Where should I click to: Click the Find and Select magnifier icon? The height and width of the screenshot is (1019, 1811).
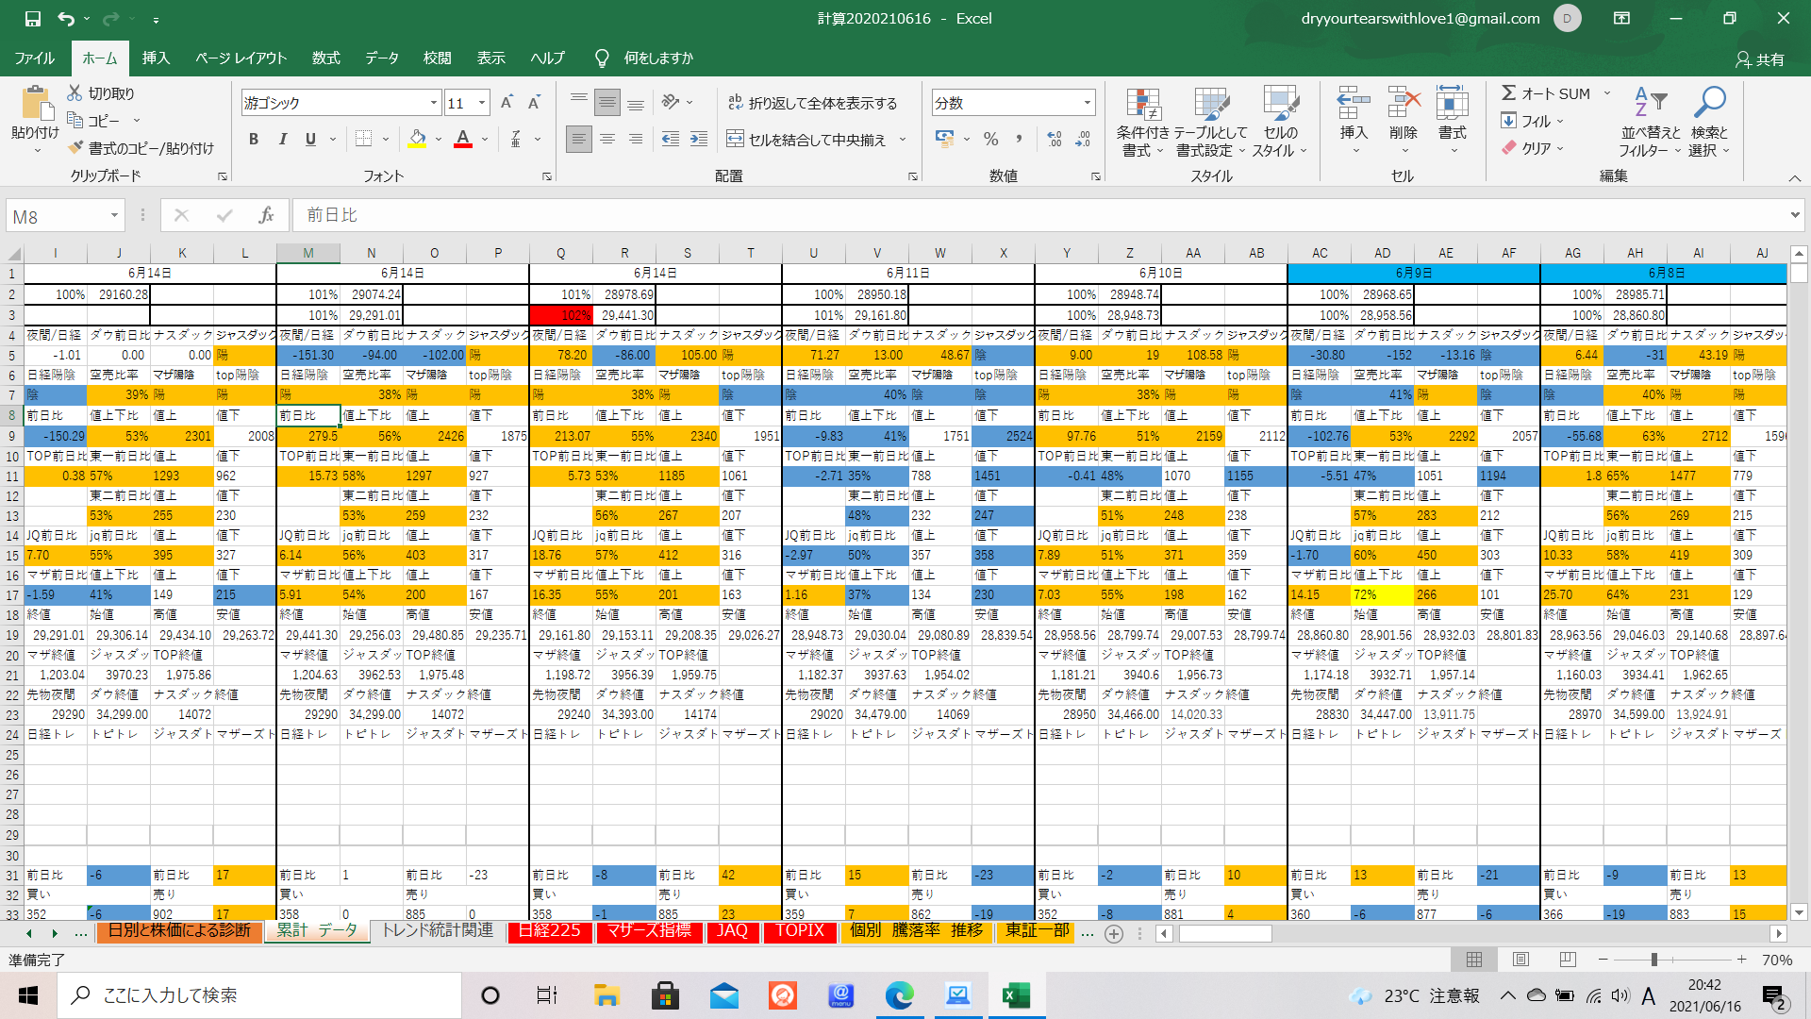pyautogui.click(x=1709, y=103)
